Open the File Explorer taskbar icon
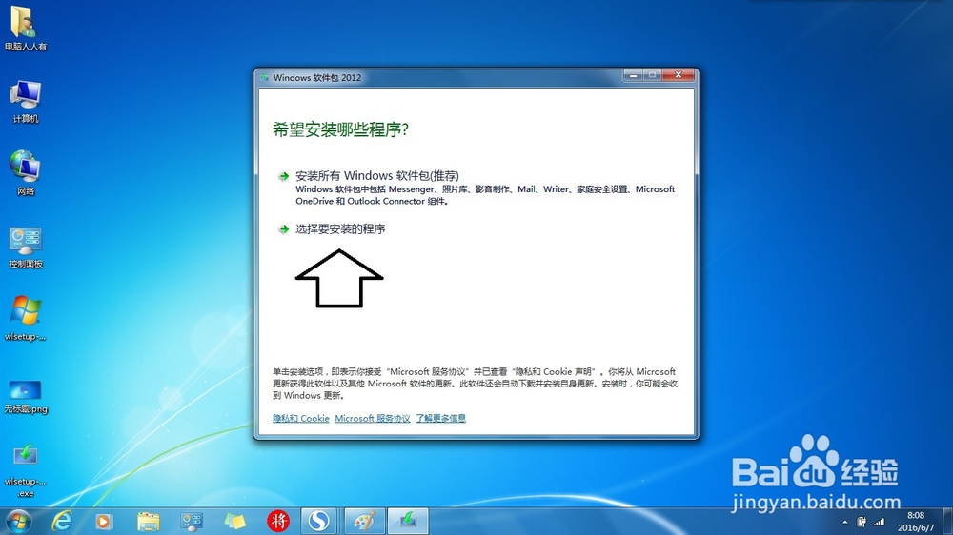Screen dimensions: 953x535 [x=149, y=521]
